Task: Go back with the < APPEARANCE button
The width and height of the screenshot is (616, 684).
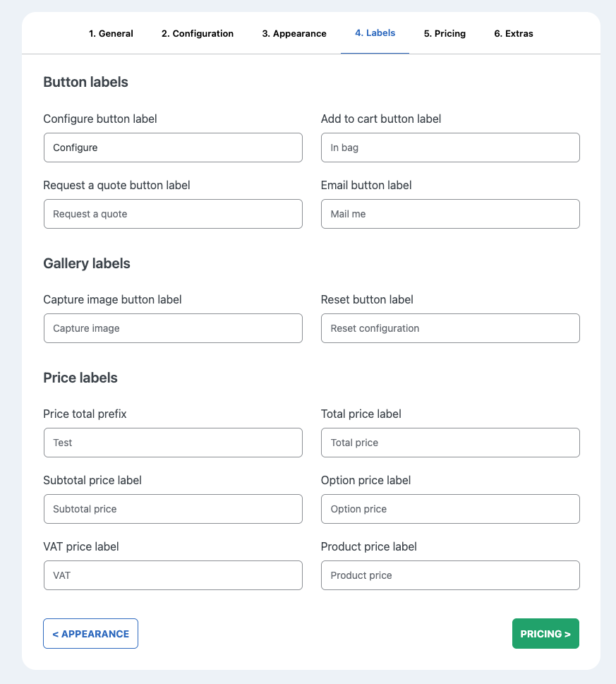Action: (x=90, y=634)
